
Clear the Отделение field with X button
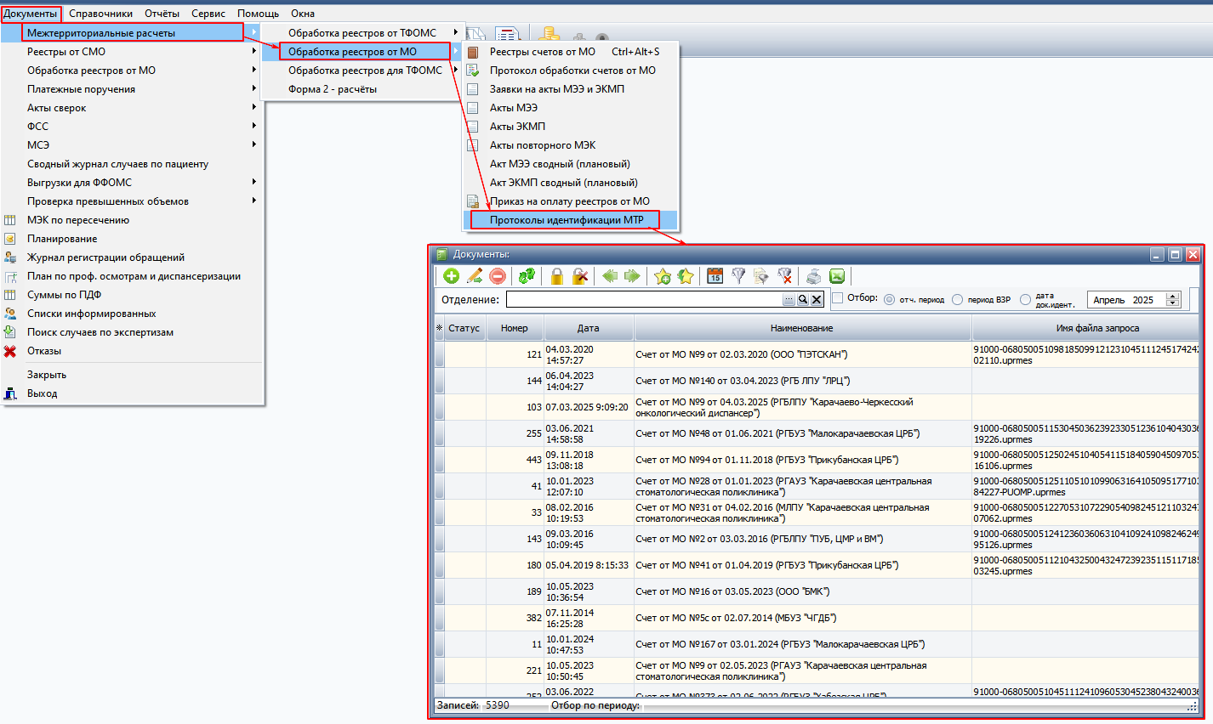817,300
